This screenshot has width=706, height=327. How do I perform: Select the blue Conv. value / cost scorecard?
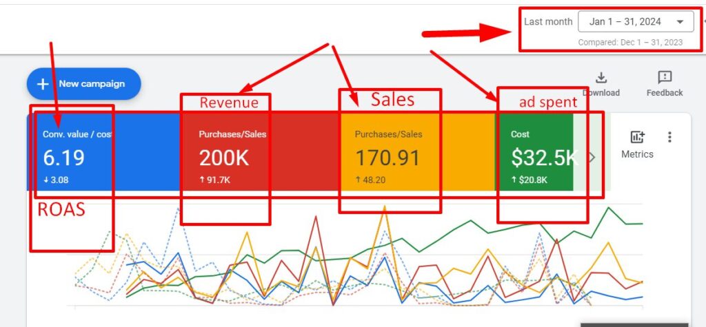pos(104,152)
